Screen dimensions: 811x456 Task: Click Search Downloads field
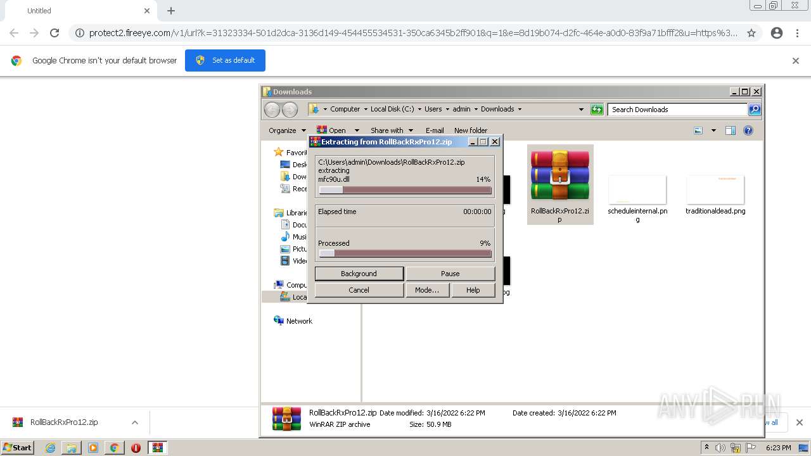tap(677, 110)
